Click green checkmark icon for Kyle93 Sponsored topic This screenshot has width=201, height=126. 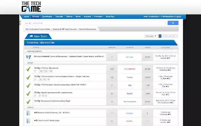(x=29, y=94)
